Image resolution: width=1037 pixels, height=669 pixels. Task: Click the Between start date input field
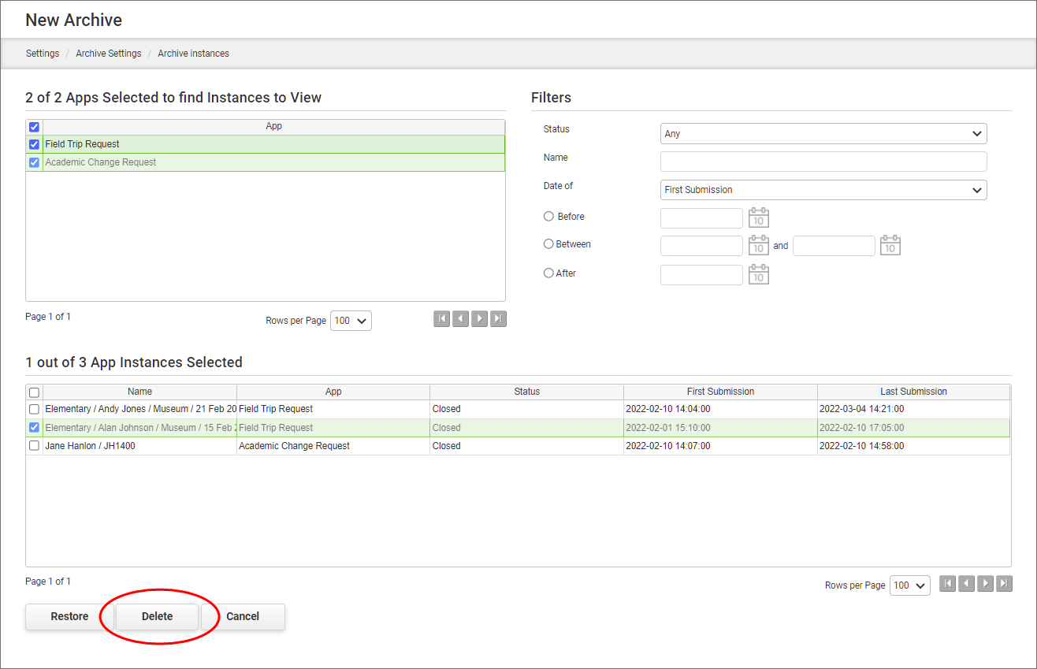pos(701,246)
